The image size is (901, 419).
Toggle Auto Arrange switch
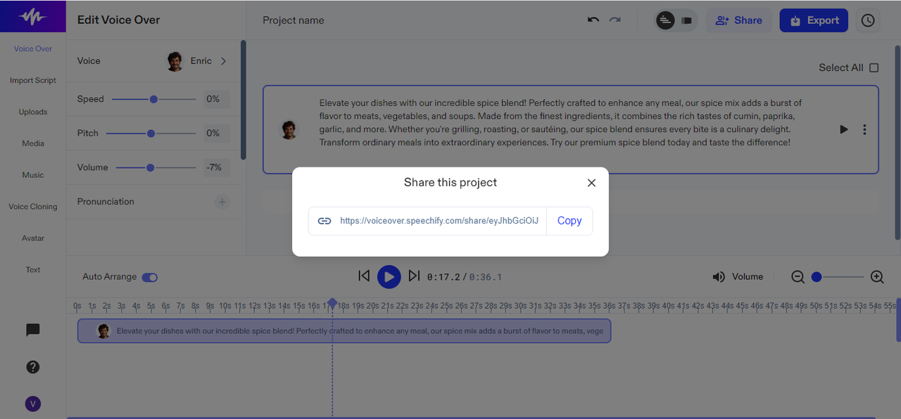(x=150, y=277)
